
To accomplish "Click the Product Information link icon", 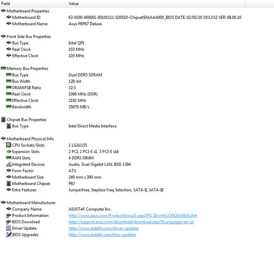I will [x=8, y=216].
